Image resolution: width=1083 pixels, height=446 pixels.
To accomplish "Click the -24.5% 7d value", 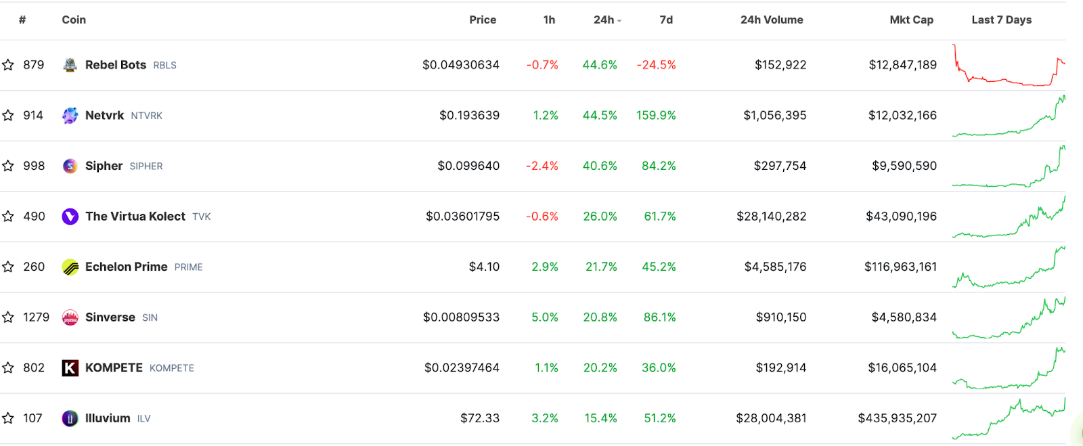I will coord(657,65).
